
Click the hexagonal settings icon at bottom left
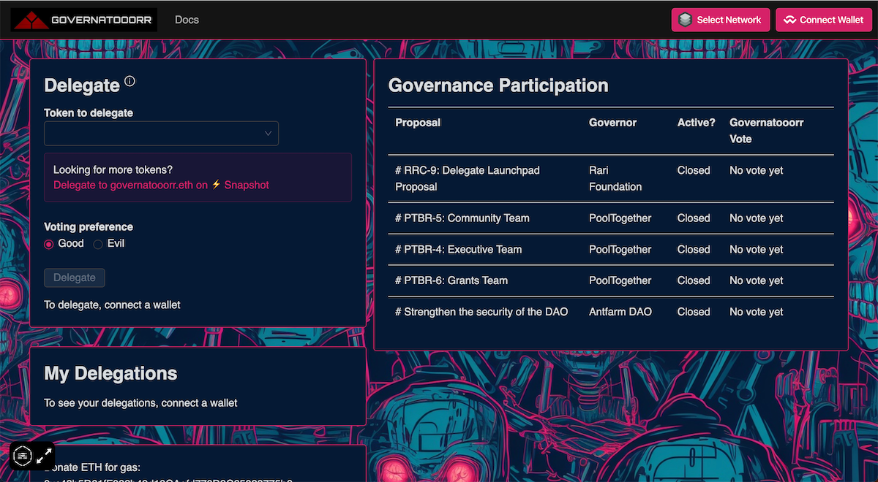(21, 456)
